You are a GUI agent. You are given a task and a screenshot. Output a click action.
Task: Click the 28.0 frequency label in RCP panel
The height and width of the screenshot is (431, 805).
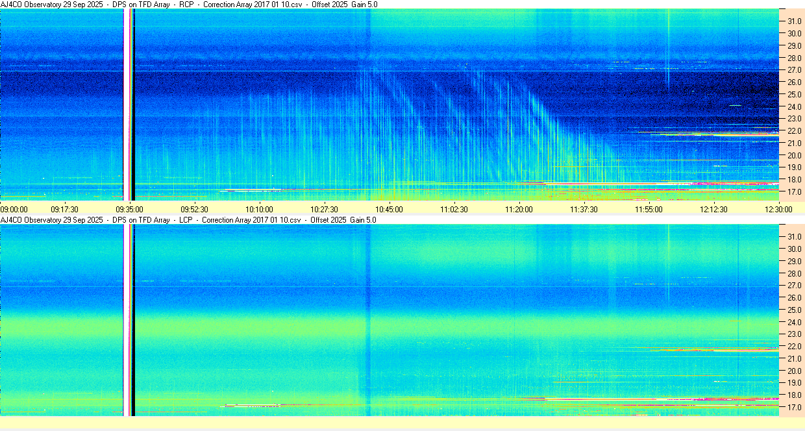coord(794,58)
